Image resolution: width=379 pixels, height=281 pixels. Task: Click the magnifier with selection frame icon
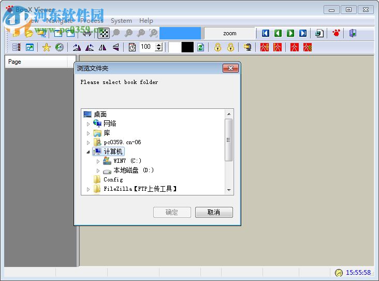coord(153,33)
